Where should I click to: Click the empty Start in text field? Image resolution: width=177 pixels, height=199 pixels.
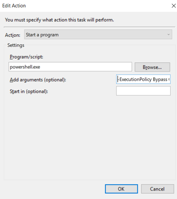point(143,91)
